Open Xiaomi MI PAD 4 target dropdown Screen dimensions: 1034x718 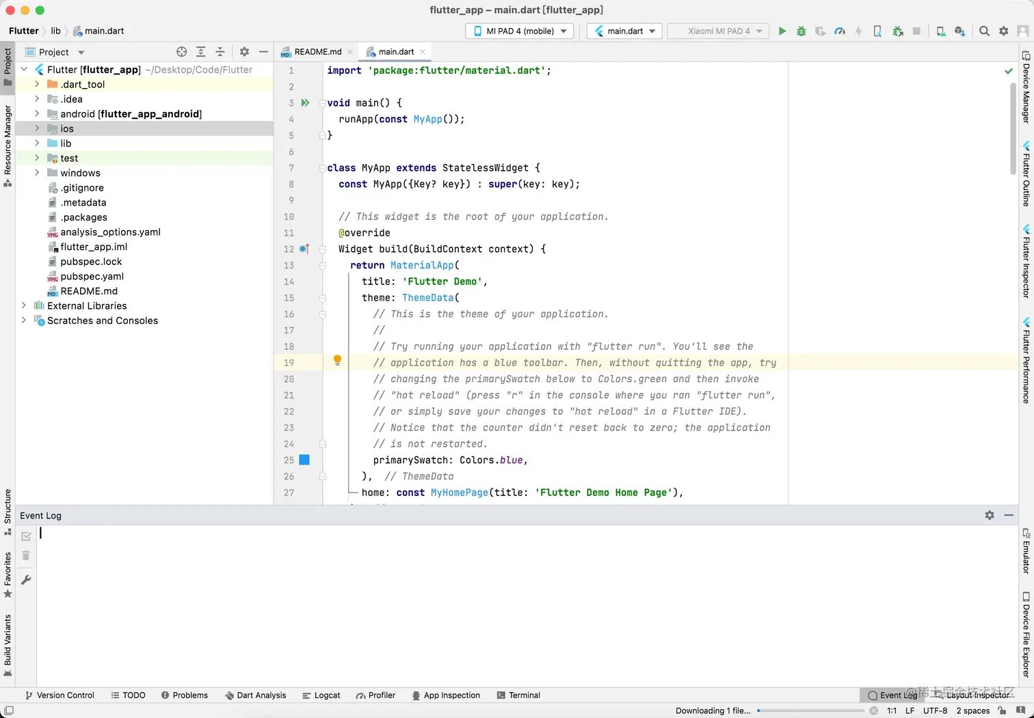click(718, 31)
